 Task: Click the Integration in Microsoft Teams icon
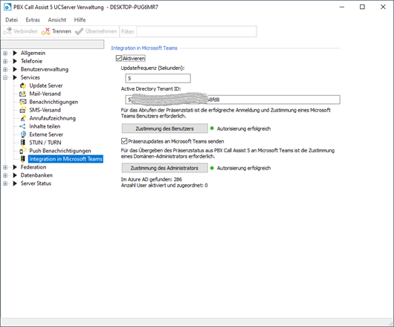23,159
